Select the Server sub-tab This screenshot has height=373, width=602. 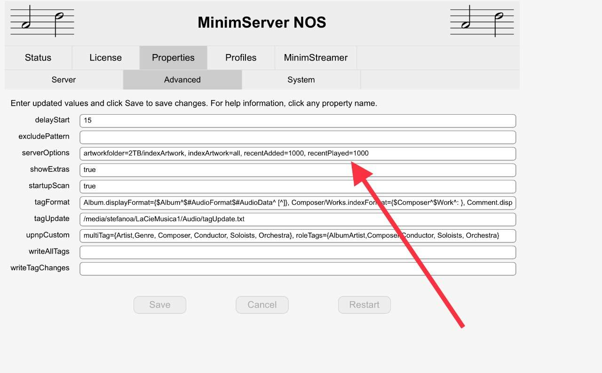[x=63, y=80]
